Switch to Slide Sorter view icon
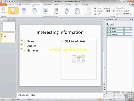 [102, 99]
